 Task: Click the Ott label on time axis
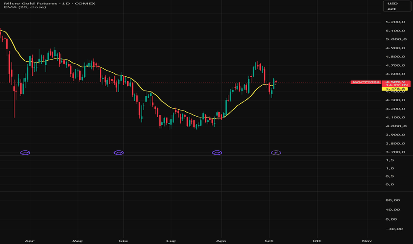click(317, 240)
